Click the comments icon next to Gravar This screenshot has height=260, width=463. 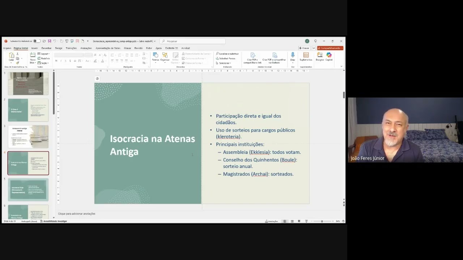point(314,48)
